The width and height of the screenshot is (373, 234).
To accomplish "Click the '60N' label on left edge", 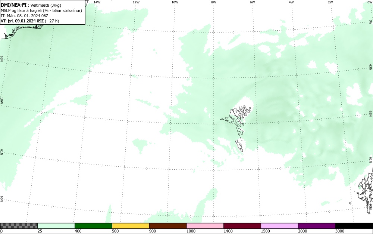I will click(1, 199).
